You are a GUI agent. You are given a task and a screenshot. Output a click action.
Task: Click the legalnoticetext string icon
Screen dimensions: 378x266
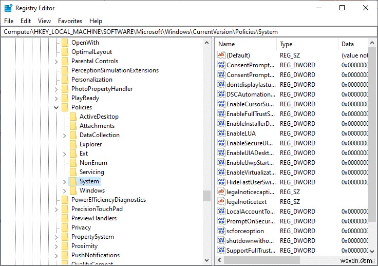[221, 201]
